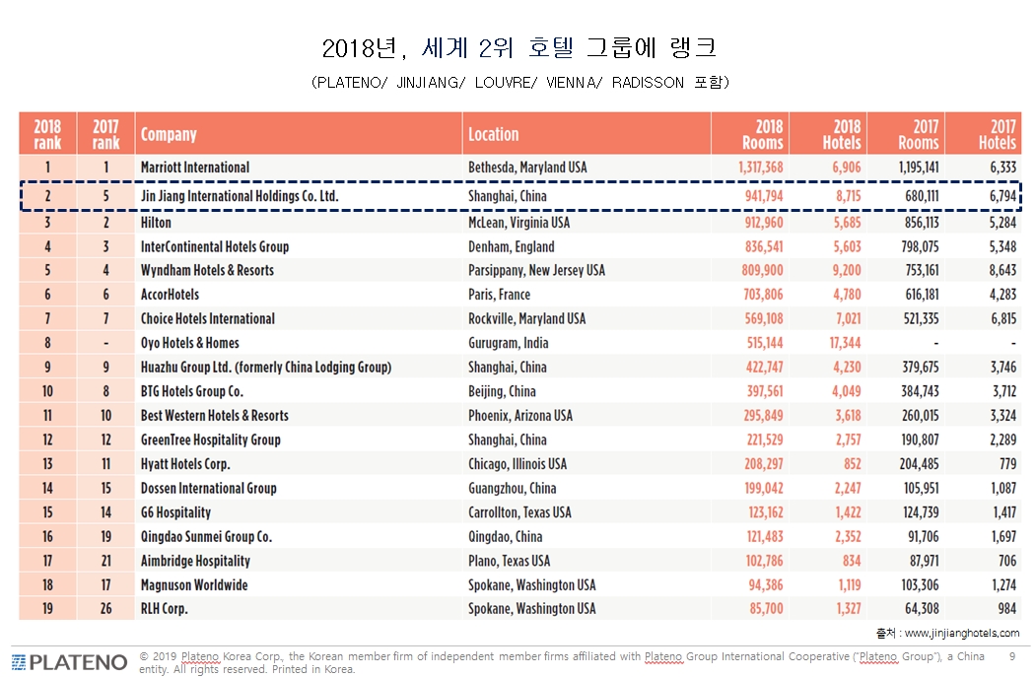This screenshot has height=677, width=1036.
Task: Click the 836,541 rooms value
Action: point(764,247)
